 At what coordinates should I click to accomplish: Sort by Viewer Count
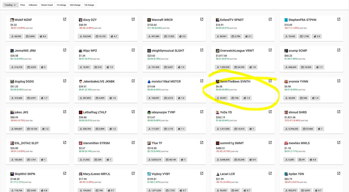pyautogui.click(x=47, y=5)
